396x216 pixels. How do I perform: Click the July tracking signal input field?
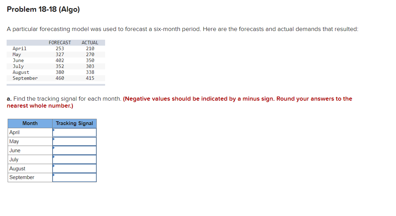[x=74, y=160]
